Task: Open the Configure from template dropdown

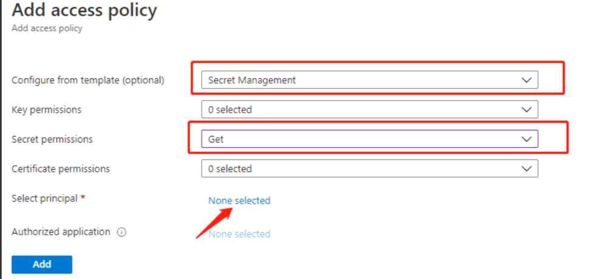Action: click(369, 79)
